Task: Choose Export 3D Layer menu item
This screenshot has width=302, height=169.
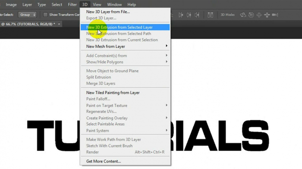Action: 125,18
